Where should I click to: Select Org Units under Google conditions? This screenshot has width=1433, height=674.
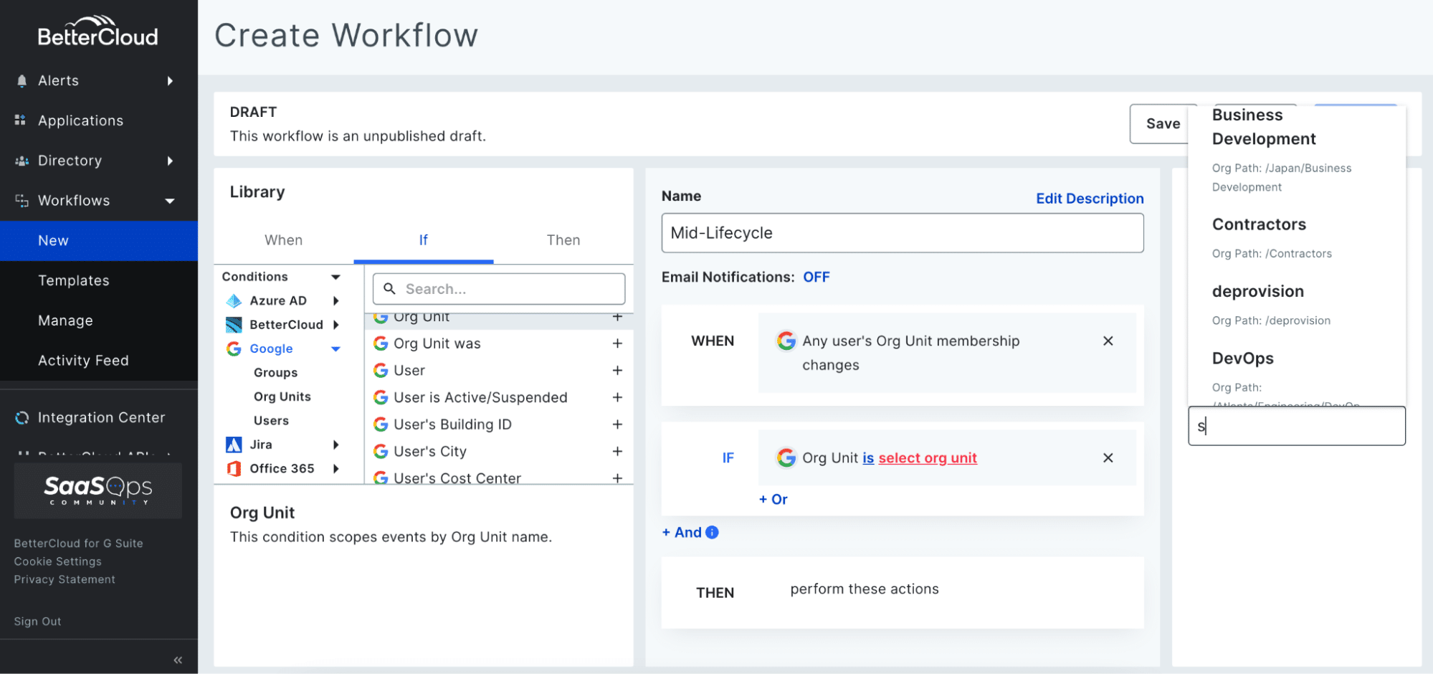tap(282, 397)
